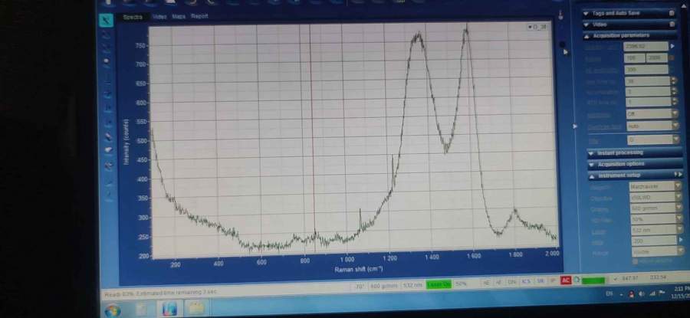Toggle the green Laser On indicator
This screenshot has width=690, height=318.
[439, 284]
